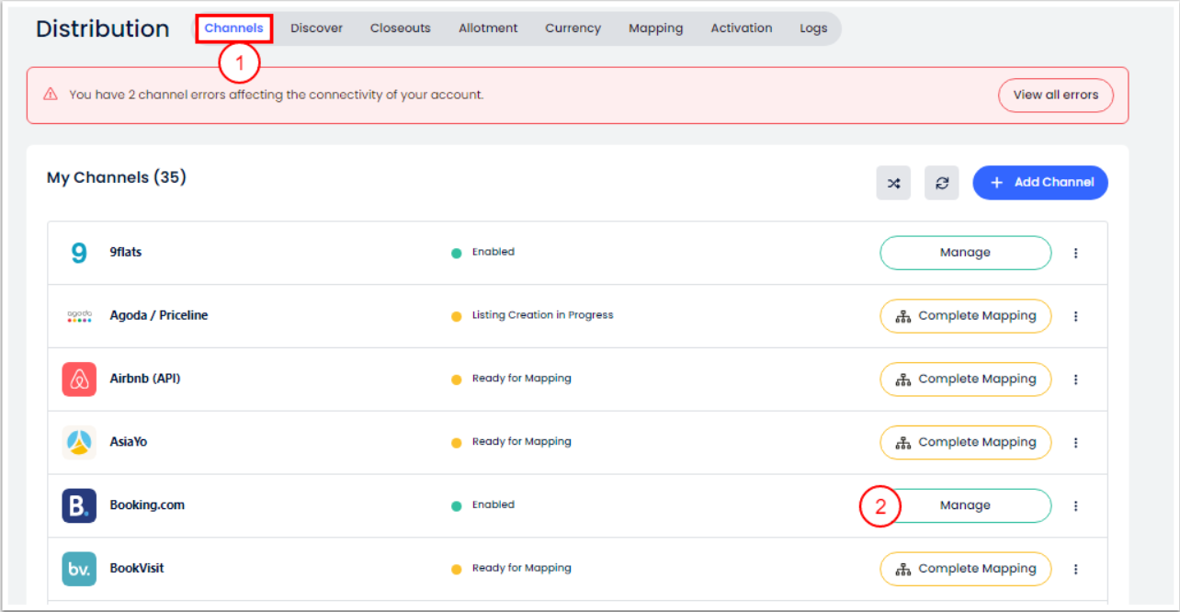Click the Agoda logo icon
1180x612 pixels.
79,316
